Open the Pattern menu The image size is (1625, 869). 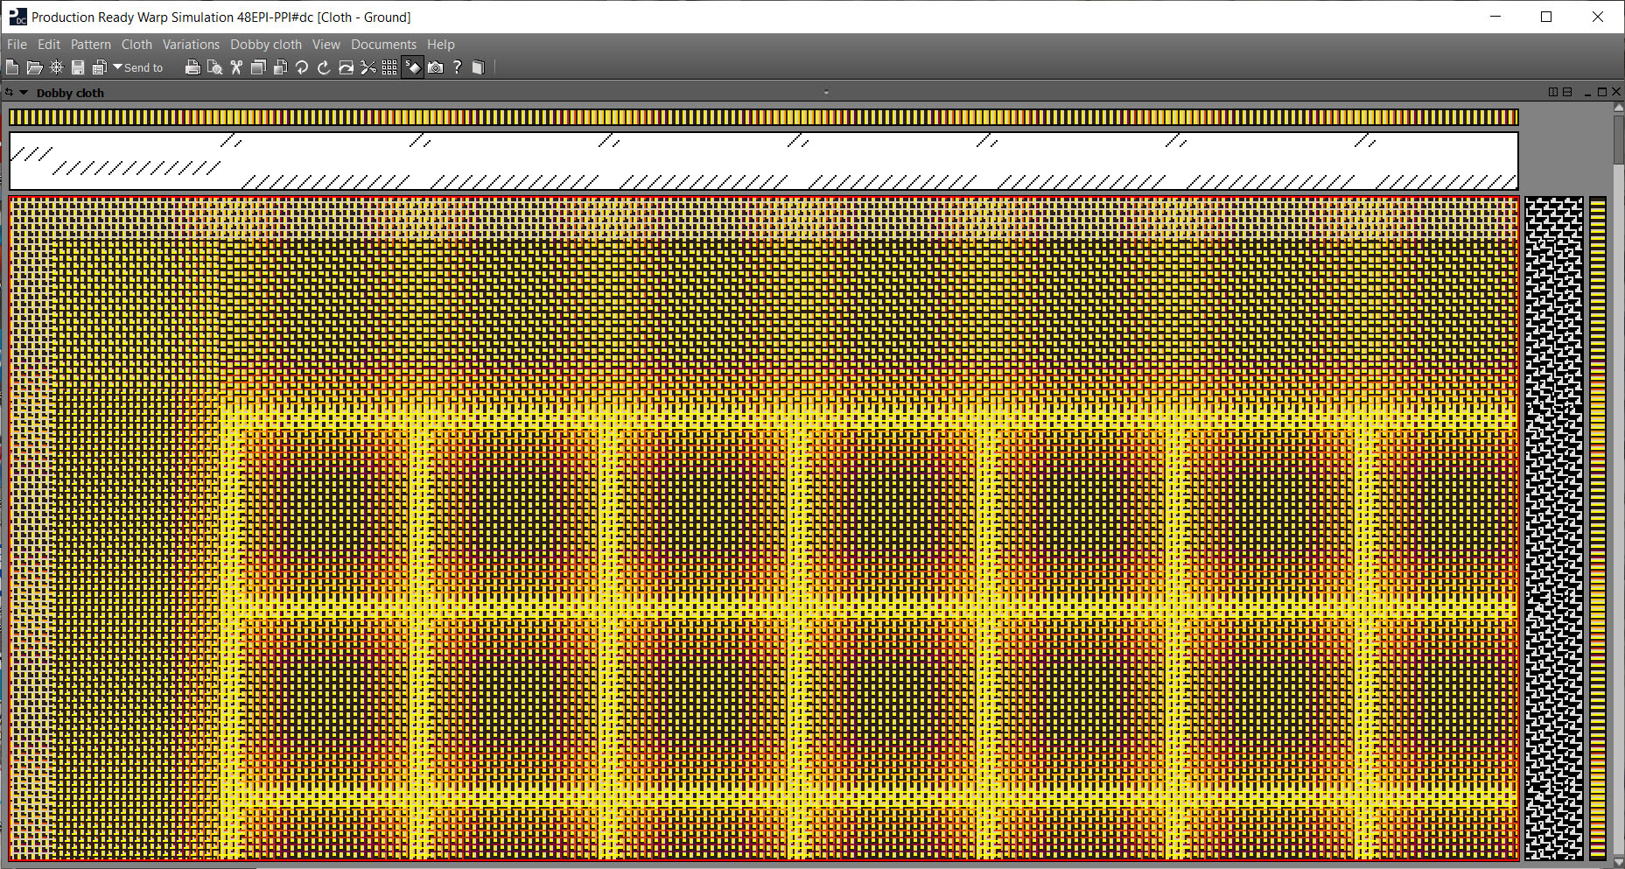[91, 44]
